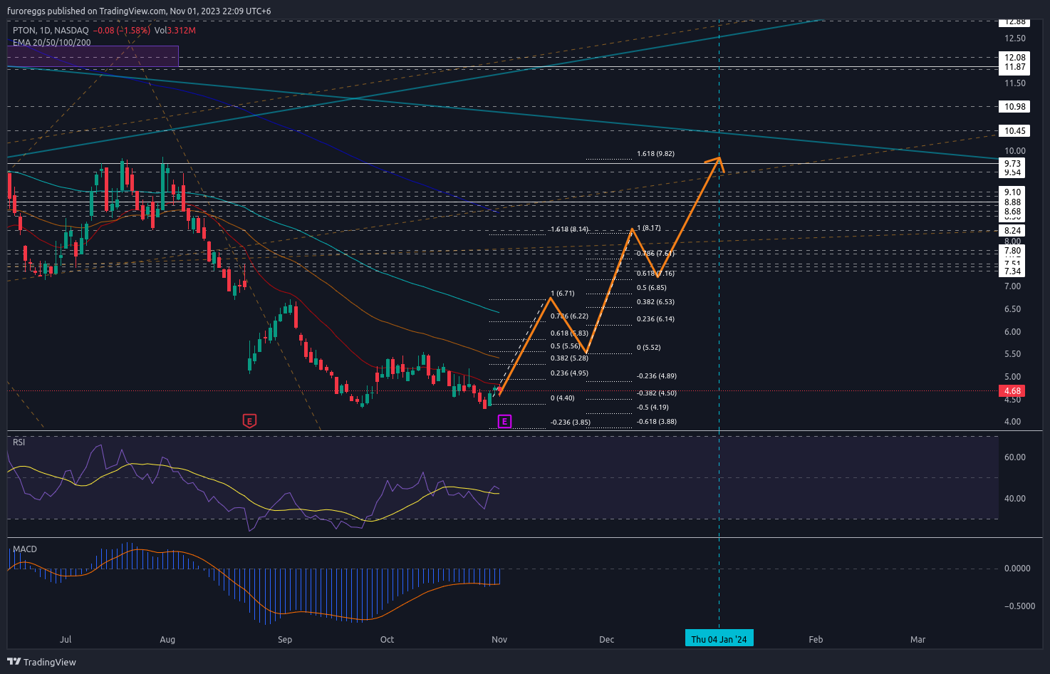Click the -0.618 (3.88) Fibonacci label
Viewport: 1050px width, 674px height.
(x=657, y=422)
